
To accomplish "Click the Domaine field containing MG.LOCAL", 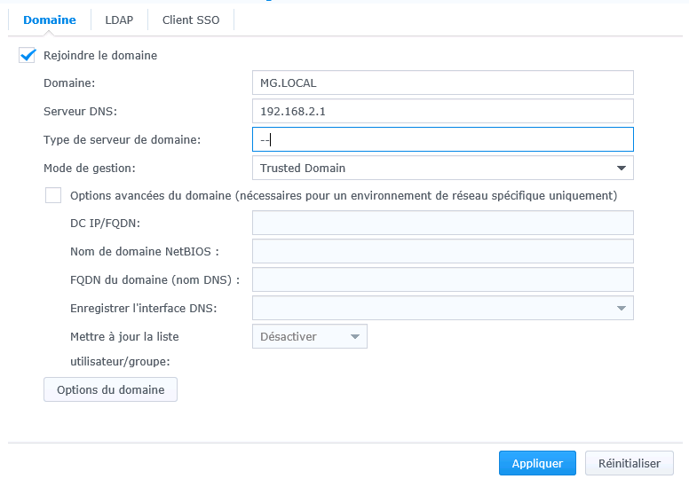I will pyautogui.click(x=442, y=82).
